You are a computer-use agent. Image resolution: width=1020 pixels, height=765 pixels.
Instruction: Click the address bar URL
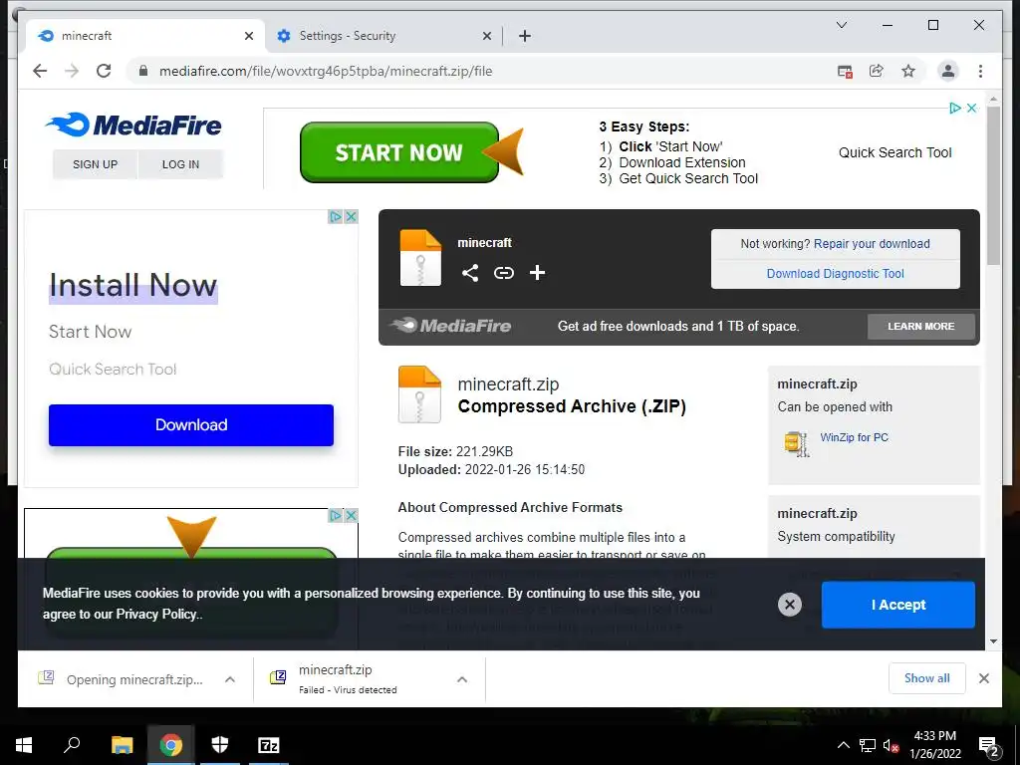tap(326, 71)
